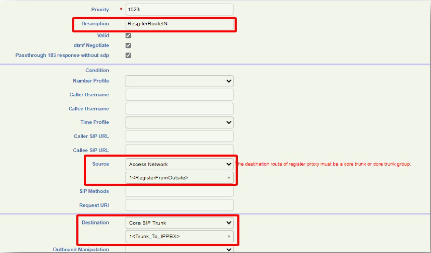Open the Trunk_To_IPPBX destination selector

(x=179, y=236)
